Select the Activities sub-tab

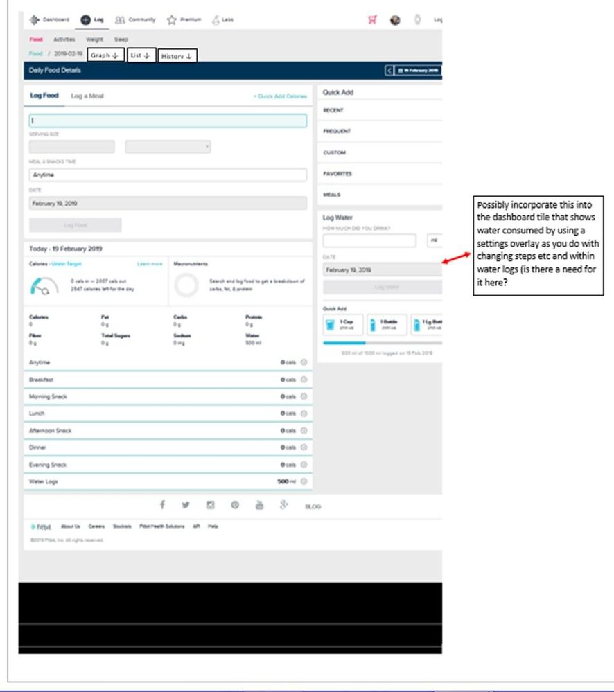click(x=64, y=40)
